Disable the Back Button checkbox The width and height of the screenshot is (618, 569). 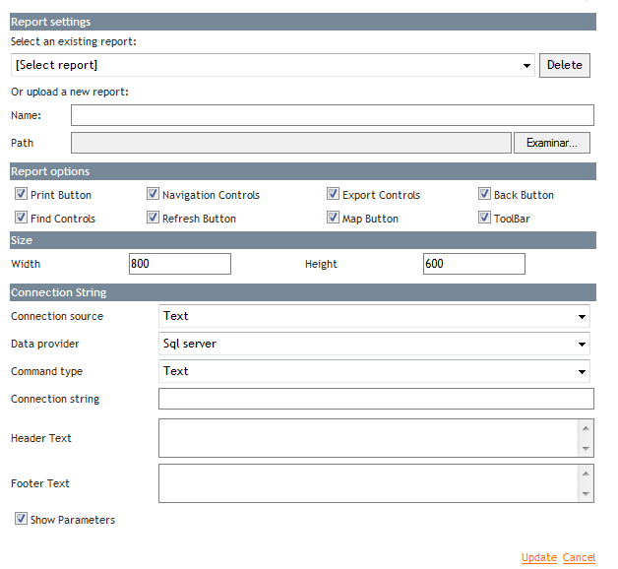click(x=484, y=195)
